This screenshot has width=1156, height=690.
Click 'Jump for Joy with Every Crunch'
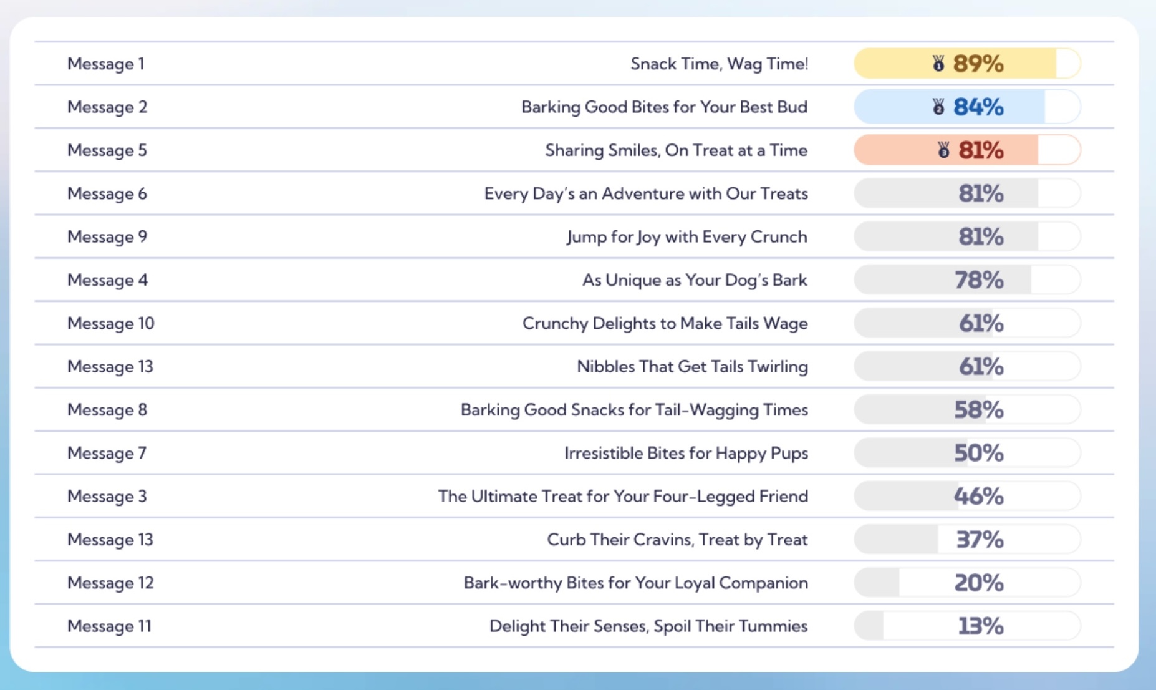(x=686, y=236)
